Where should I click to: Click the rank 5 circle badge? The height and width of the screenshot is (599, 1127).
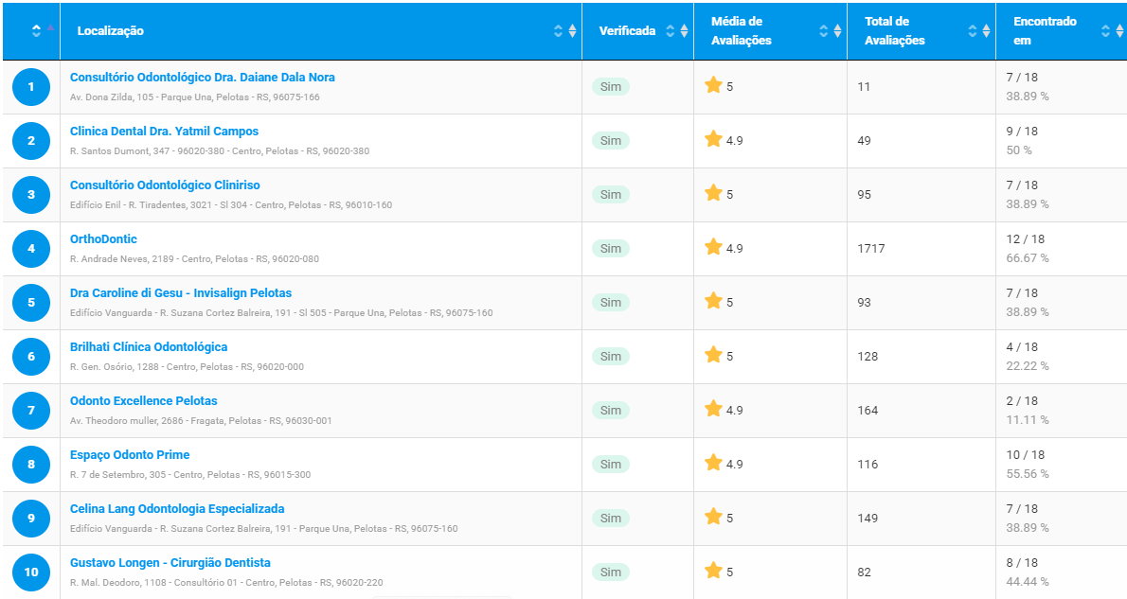[31, 303]
